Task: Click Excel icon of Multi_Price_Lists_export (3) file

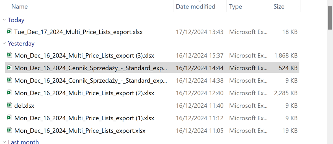Action: [x=9, y=55]
